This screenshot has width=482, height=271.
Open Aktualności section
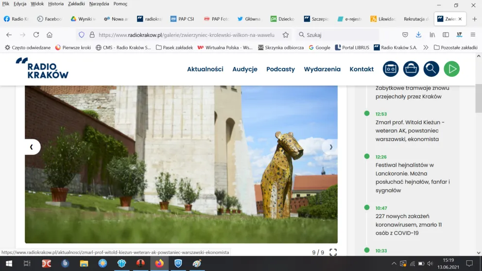coord(205,69)
